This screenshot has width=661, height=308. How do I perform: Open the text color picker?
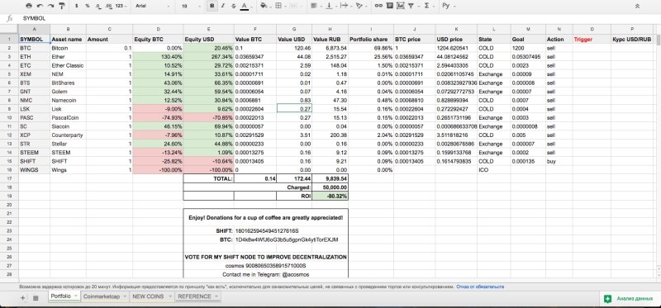click(244, 6)
